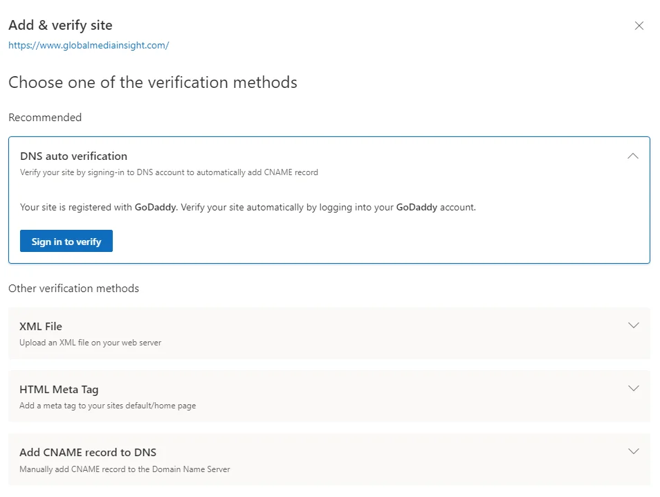The height and width of the screenshot is (497, 660).
Task: Click the 'Upload an XML file' description
Action: [x=90, y=343]
